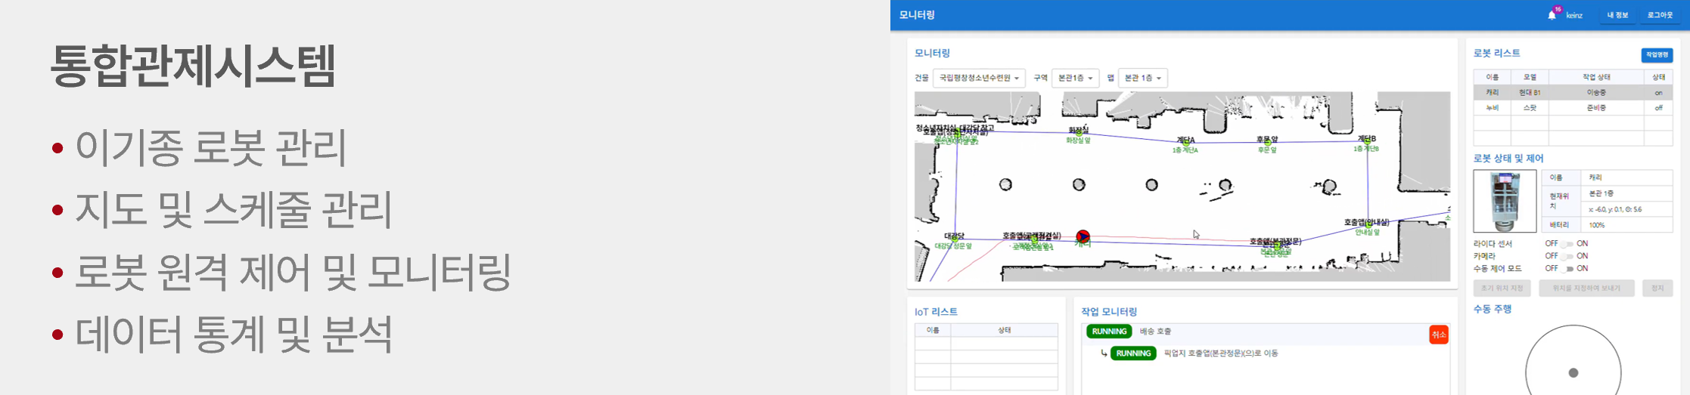The height and width of the screenshot is (395, 1690).
Task: Click the 100% battery value
Action: pyautogui.click(x=1597, y=225)
